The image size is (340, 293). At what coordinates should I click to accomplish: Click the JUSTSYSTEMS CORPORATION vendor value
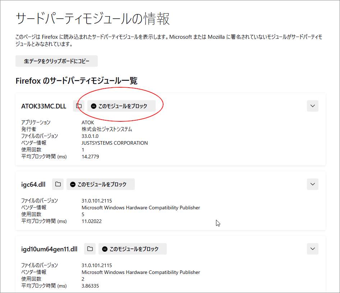[115, 143]
